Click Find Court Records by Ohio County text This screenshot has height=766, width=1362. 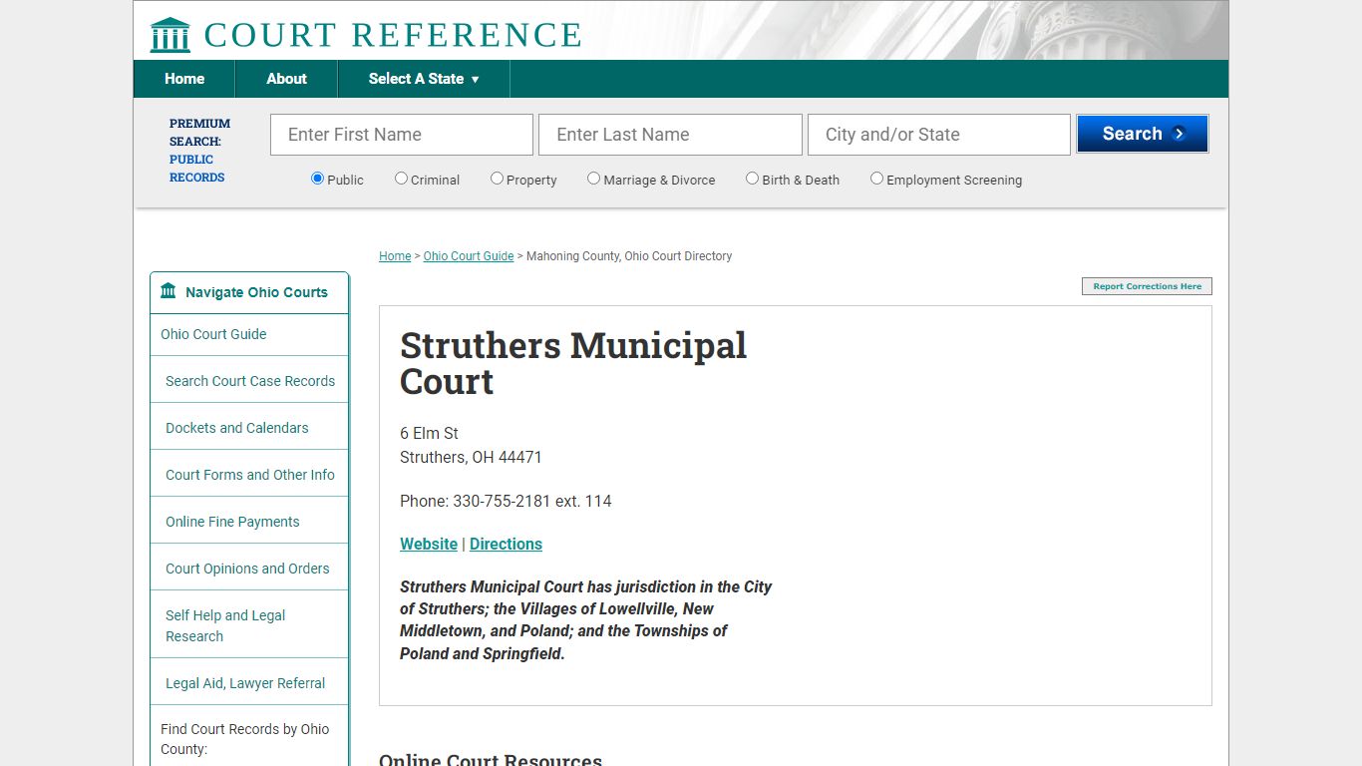(244, 739)
